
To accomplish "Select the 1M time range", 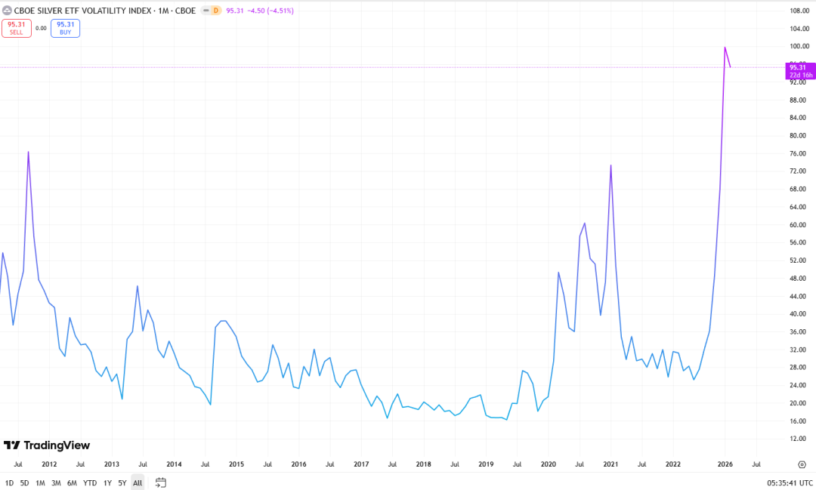I will click(40, 482).
